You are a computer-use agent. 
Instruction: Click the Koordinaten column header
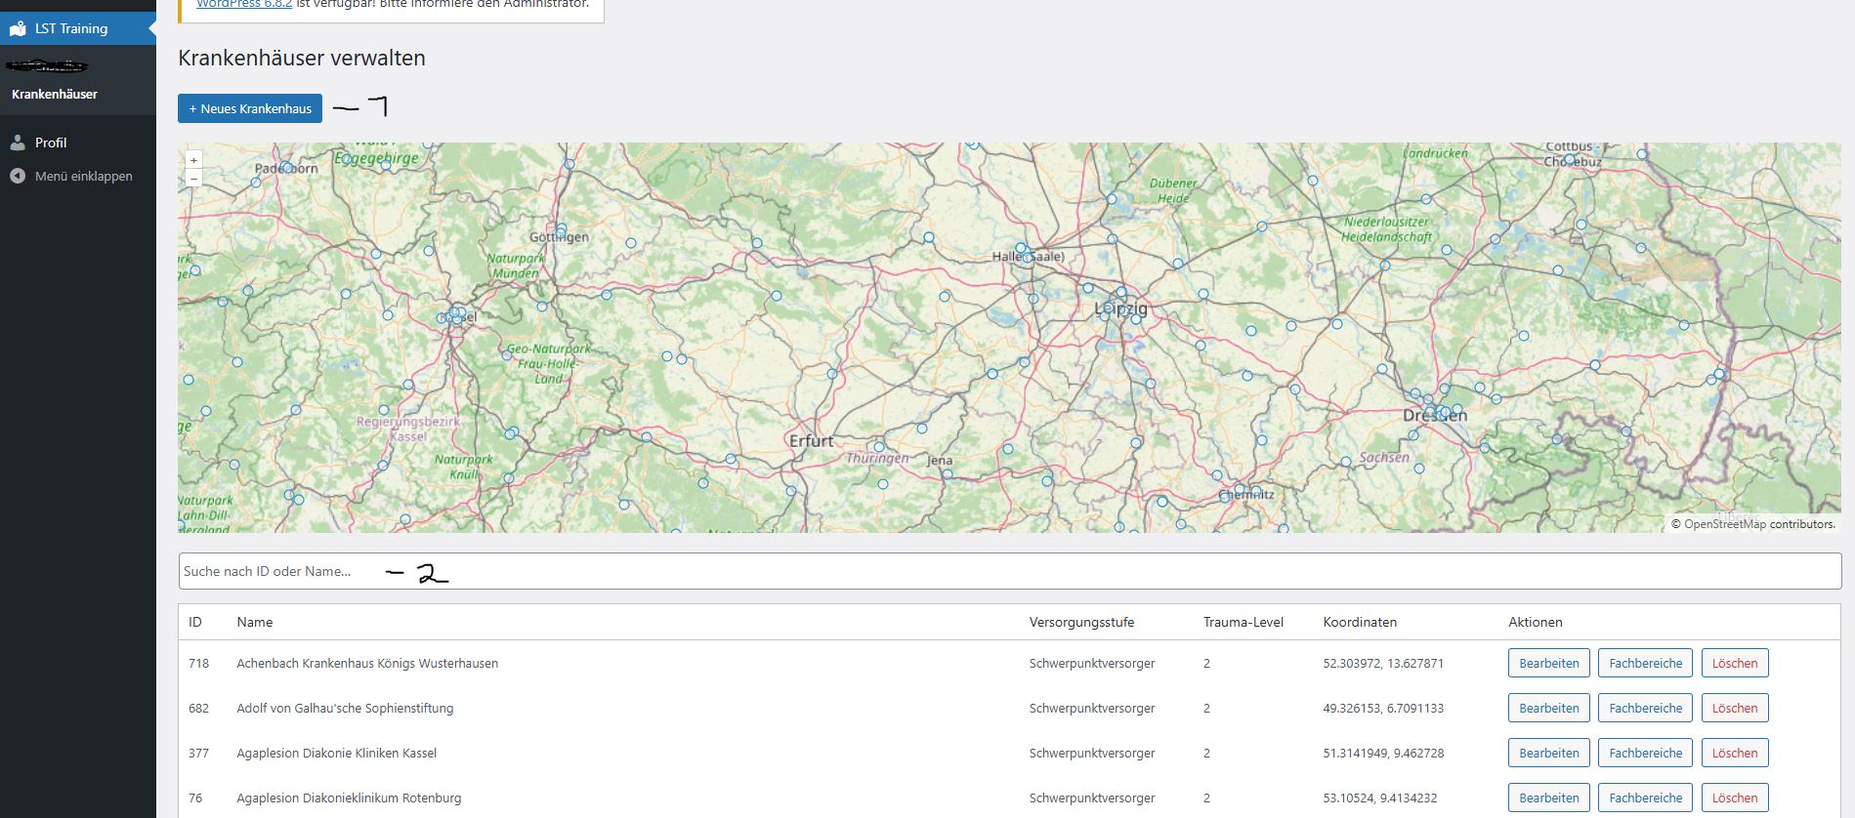[x=1360, y=622]
